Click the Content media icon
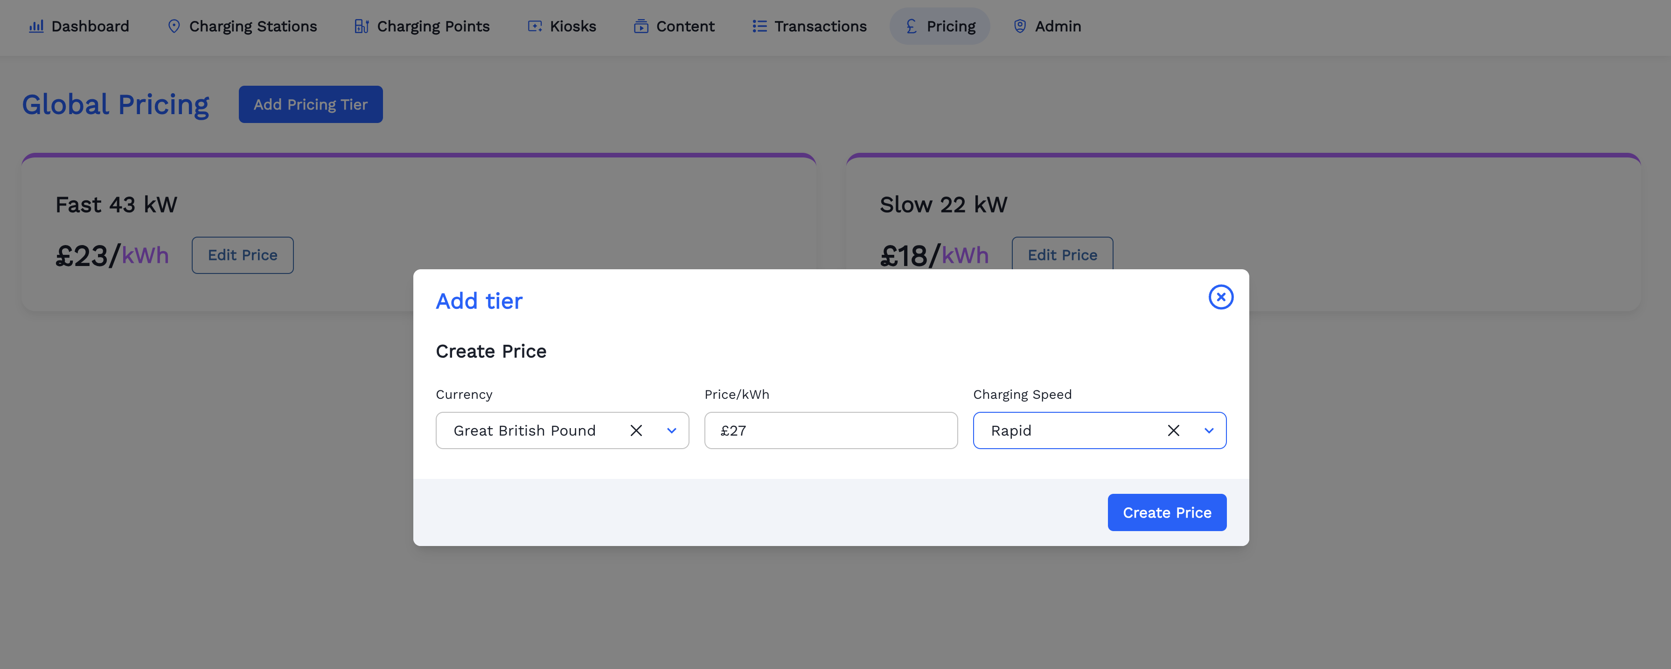This screenshot has height=669, width=1671. coord(641,26)
